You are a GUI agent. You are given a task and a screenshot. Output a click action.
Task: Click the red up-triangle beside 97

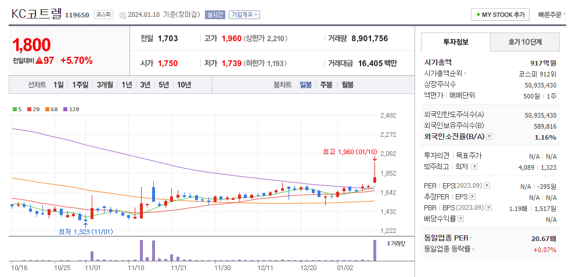pos(39,60)
